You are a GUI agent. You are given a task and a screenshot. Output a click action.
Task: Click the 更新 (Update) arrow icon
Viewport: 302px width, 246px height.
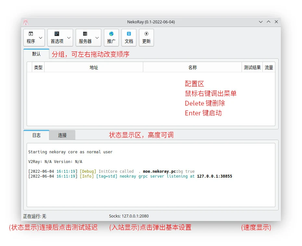[146, 34]
